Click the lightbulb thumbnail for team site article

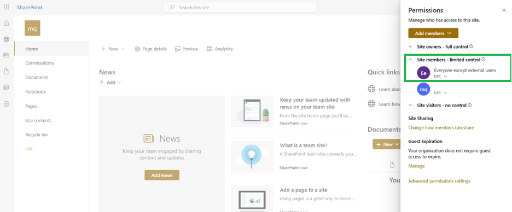pyautogui.click(x=252, y=157)
